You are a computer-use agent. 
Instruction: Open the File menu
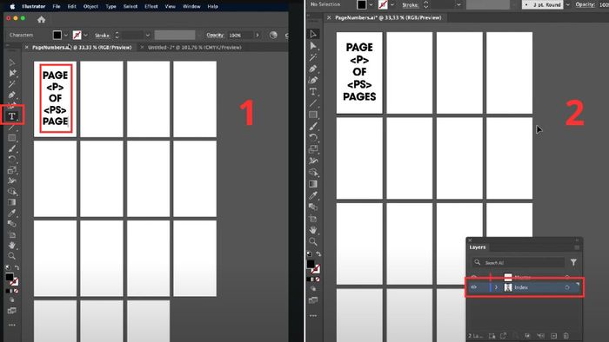coord(57,6)
